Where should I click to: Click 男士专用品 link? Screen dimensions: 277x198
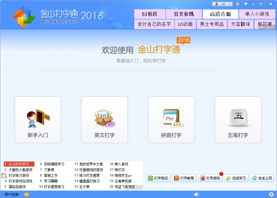pyautogui.click(x=212, y=24)
